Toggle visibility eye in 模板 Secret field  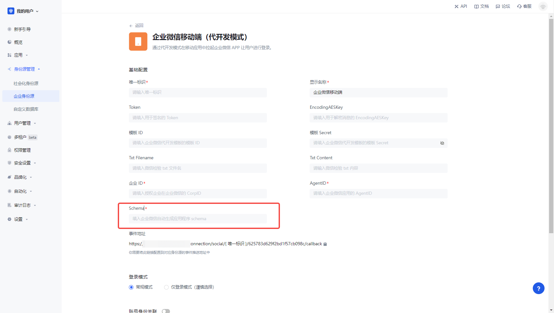coord(442,143)
